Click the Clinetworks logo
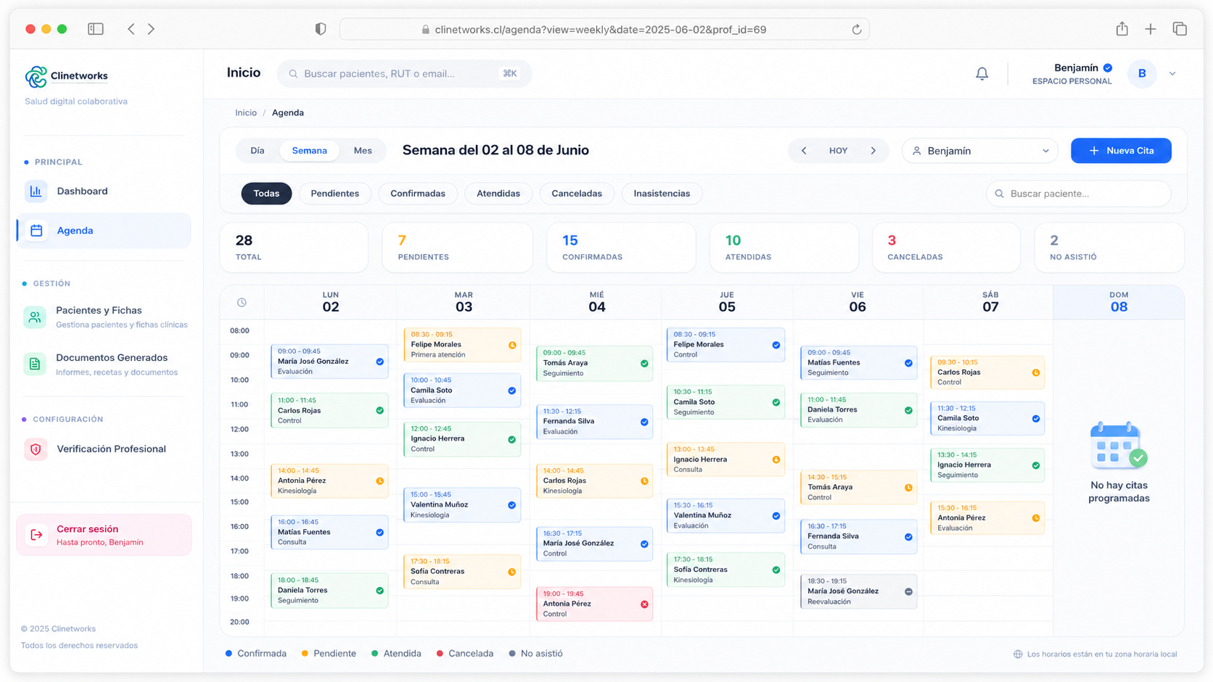Image resolution: width=1213 pixels, height=682 pixels. pos(66,76)
